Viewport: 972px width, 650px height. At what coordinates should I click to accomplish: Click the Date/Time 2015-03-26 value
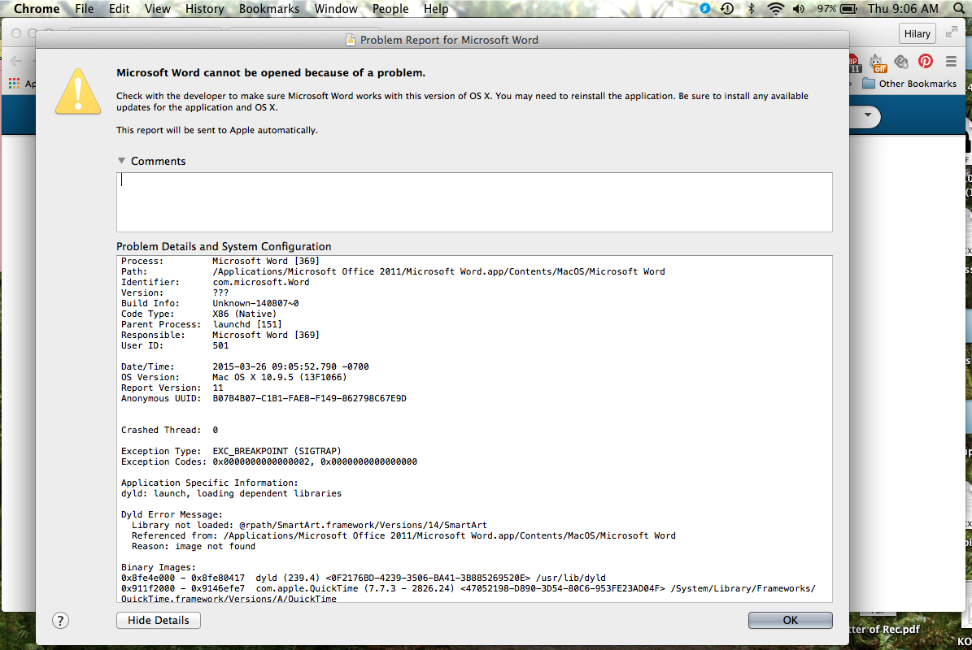[290, 367]
